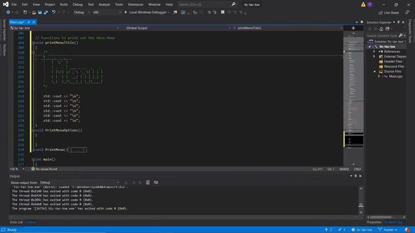Click the Solution Explorer Home icon
This screenshot has height=233, width=415.
[x=381, y=28]
